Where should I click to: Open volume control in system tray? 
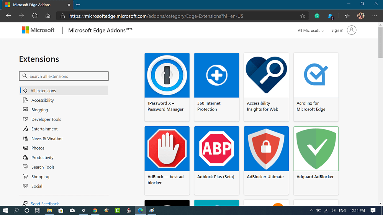333,210
